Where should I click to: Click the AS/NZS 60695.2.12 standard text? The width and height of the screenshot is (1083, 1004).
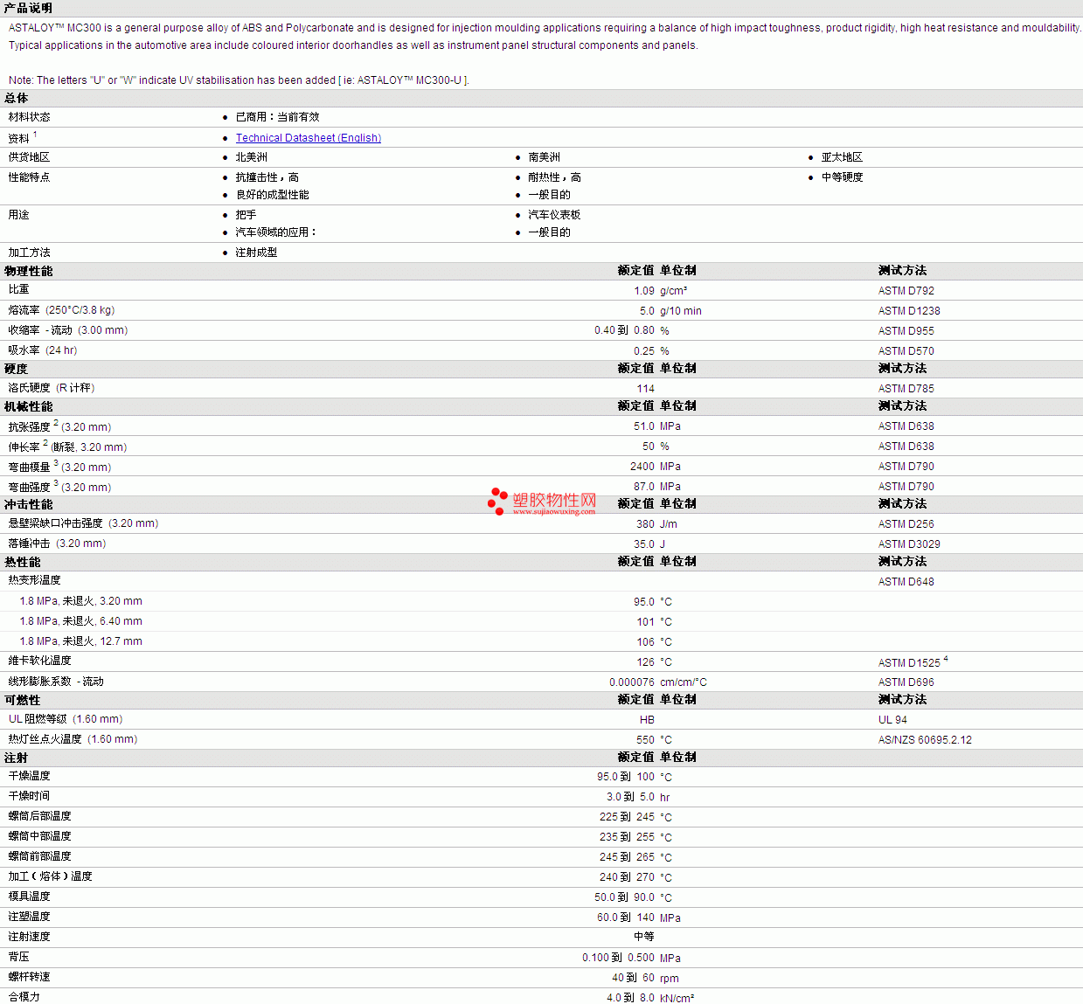point(925,740)
